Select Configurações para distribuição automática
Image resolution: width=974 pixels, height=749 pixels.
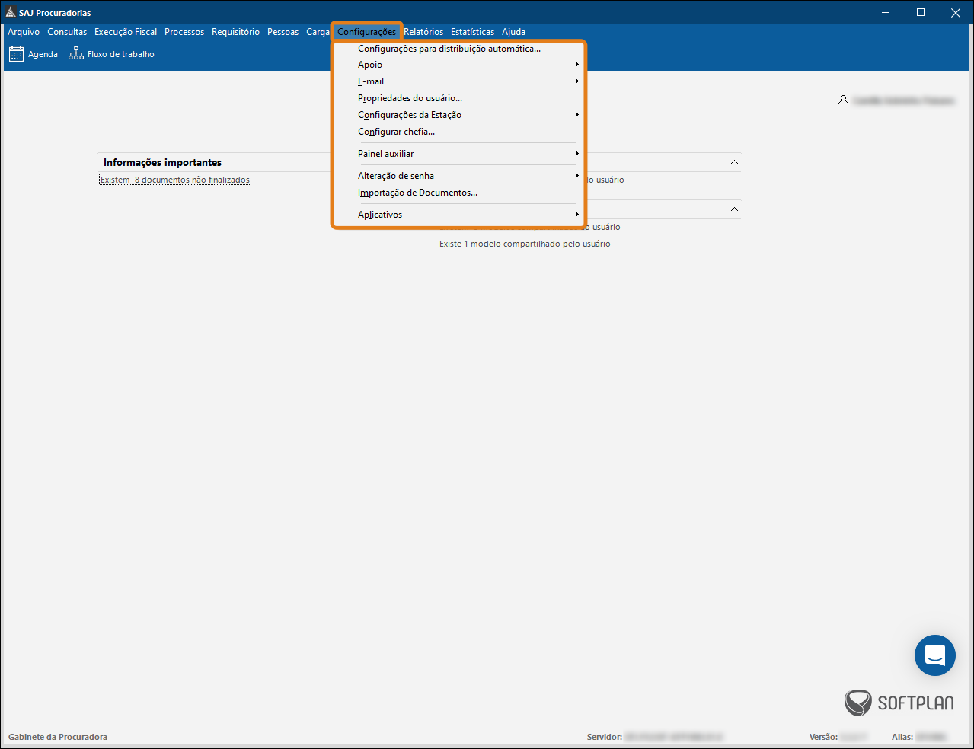point(449,49)
